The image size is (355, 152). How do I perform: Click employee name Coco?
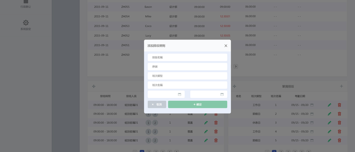(x=148, y=26)
